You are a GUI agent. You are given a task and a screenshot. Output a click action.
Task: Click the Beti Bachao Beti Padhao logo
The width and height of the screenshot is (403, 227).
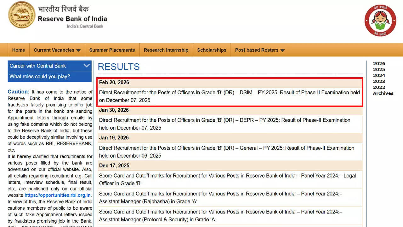(380, 20)
